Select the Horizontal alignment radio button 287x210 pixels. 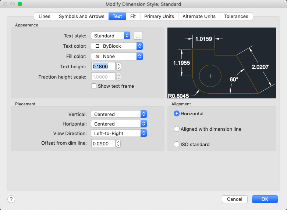tap(177, 114)
